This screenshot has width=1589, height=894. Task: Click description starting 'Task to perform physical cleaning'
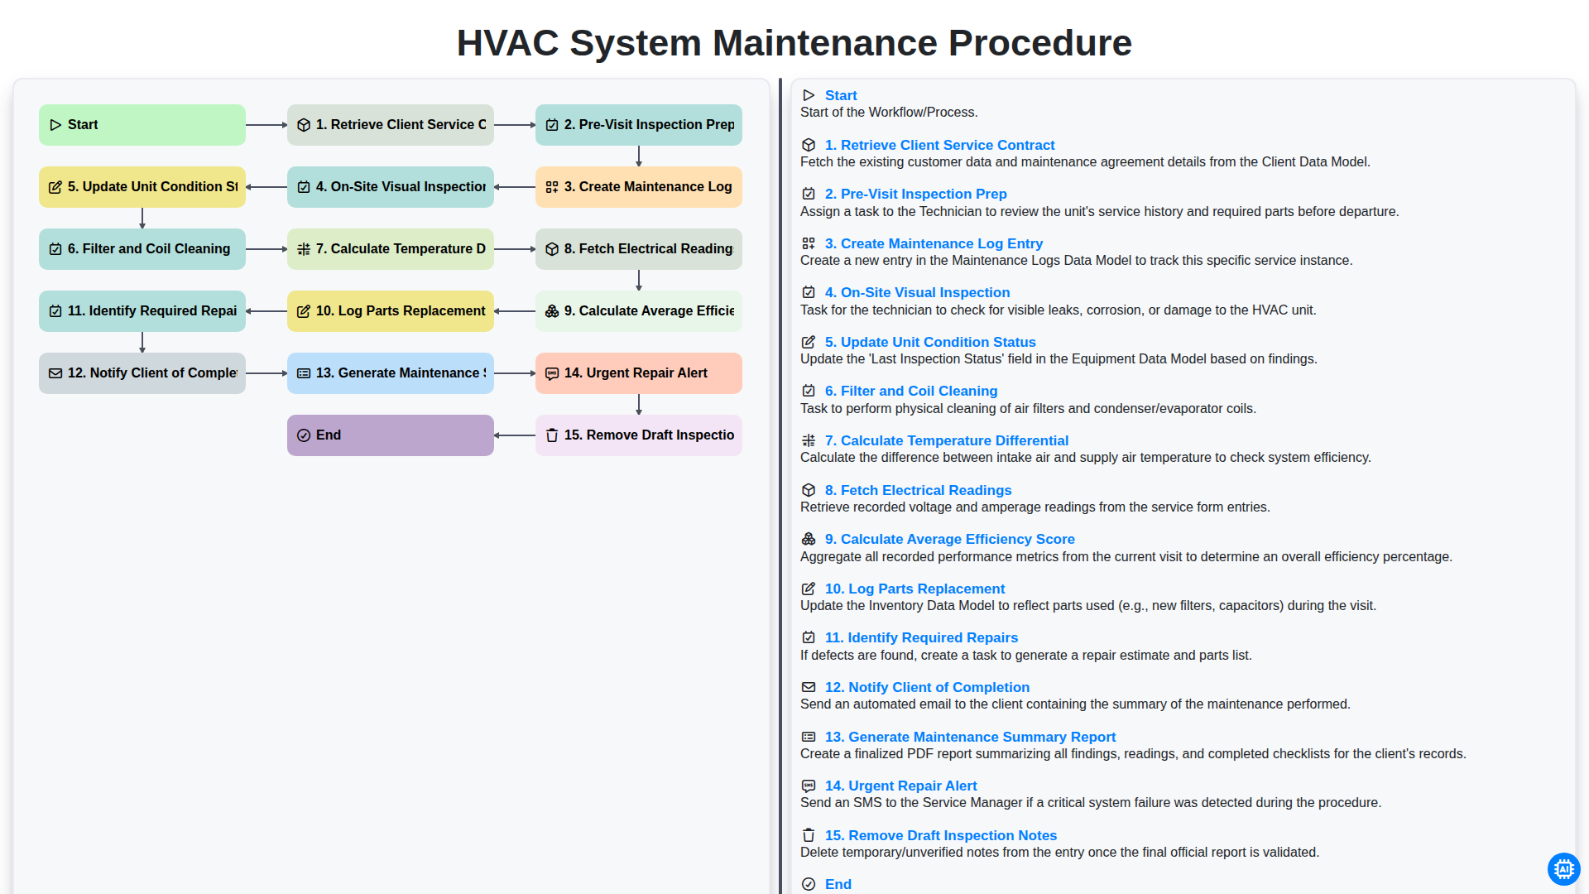point(1028,409)
